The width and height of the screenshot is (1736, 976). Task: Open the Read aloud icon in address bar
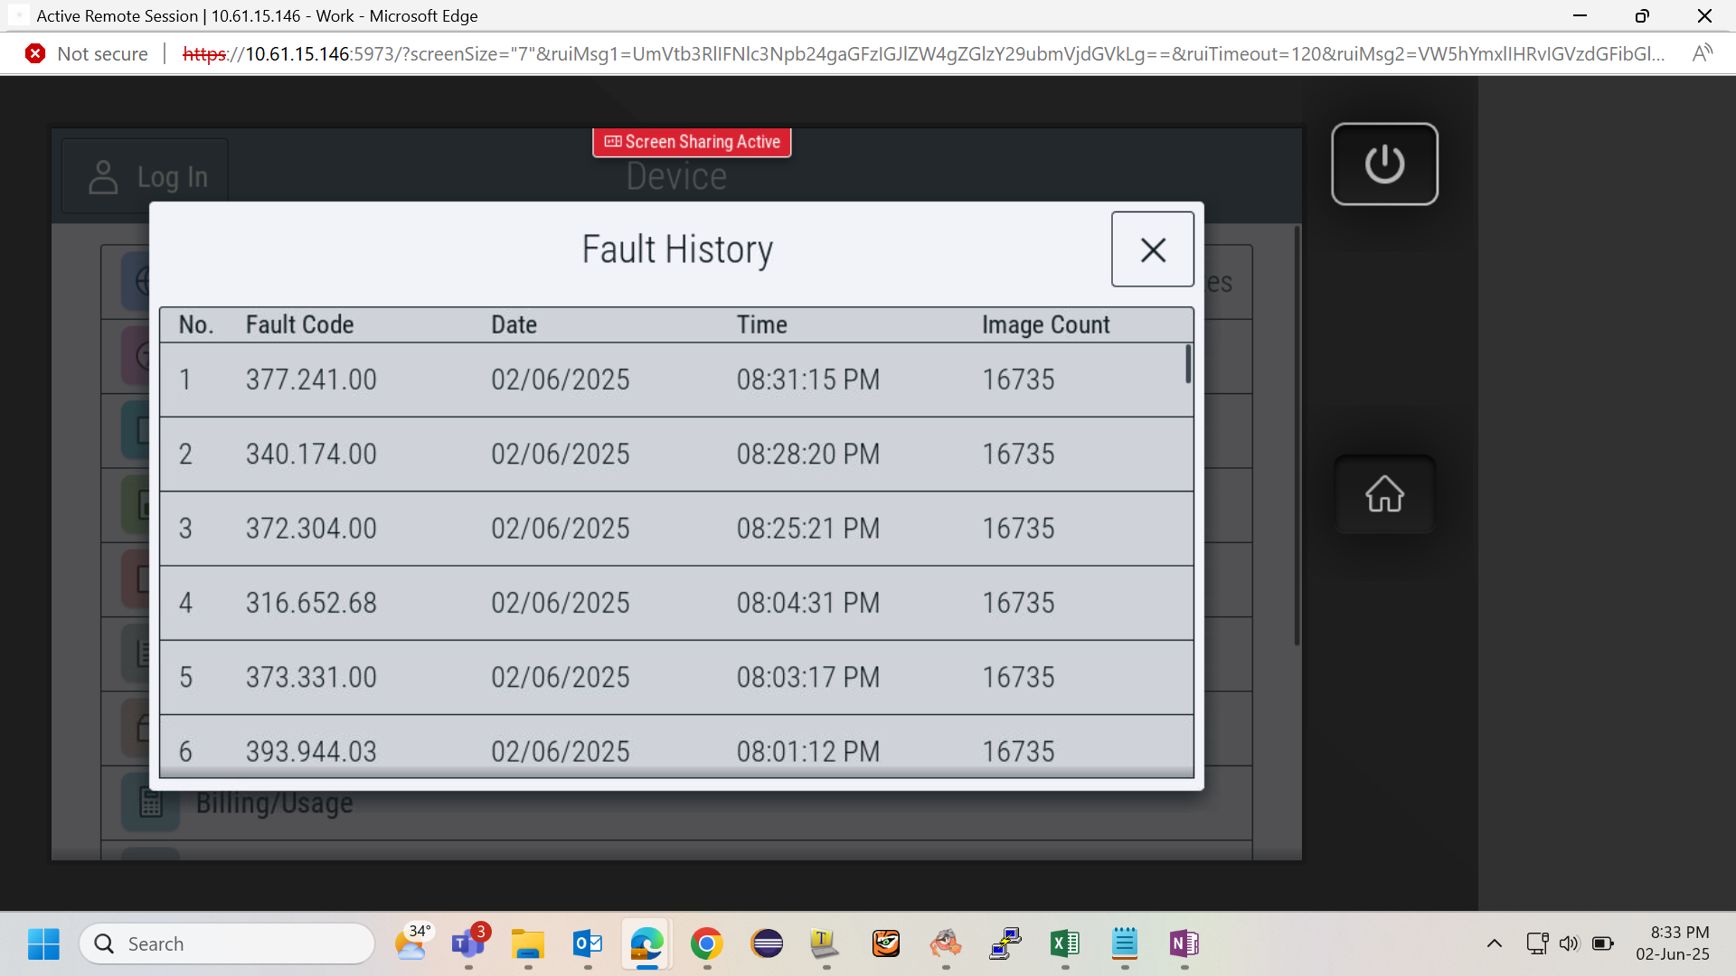pos(1702,53)
